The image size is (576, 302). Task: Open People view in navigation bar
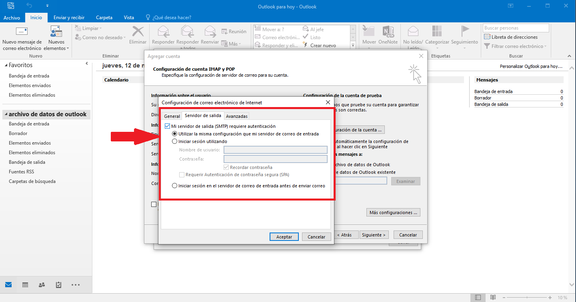(42, 285)
